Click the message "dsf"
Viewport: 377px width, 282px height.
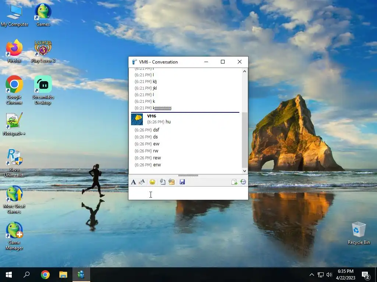(156, 130)
